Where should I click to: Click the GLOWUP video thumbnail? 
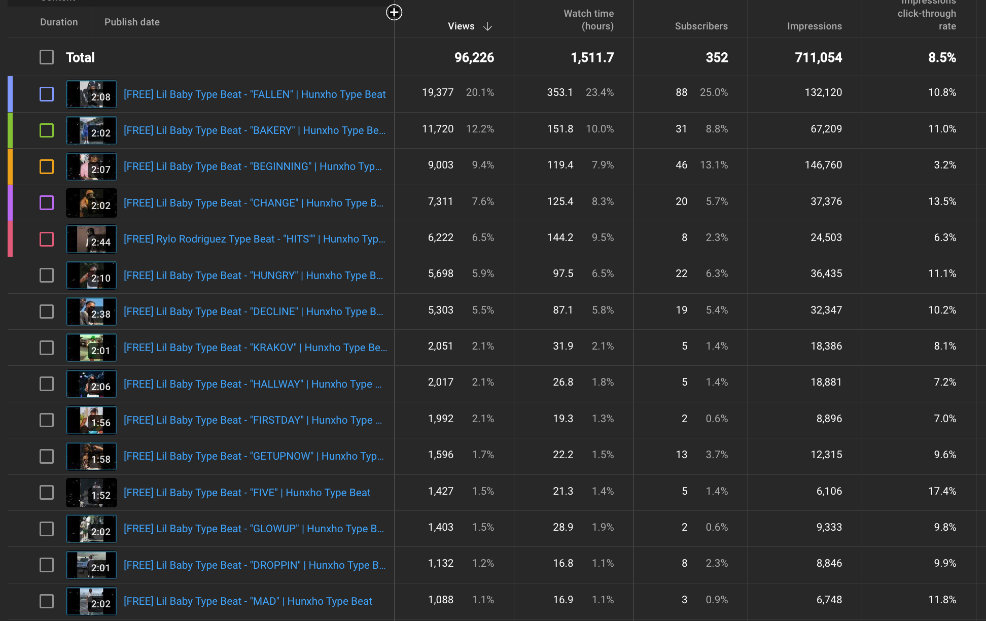click(91, 529)
